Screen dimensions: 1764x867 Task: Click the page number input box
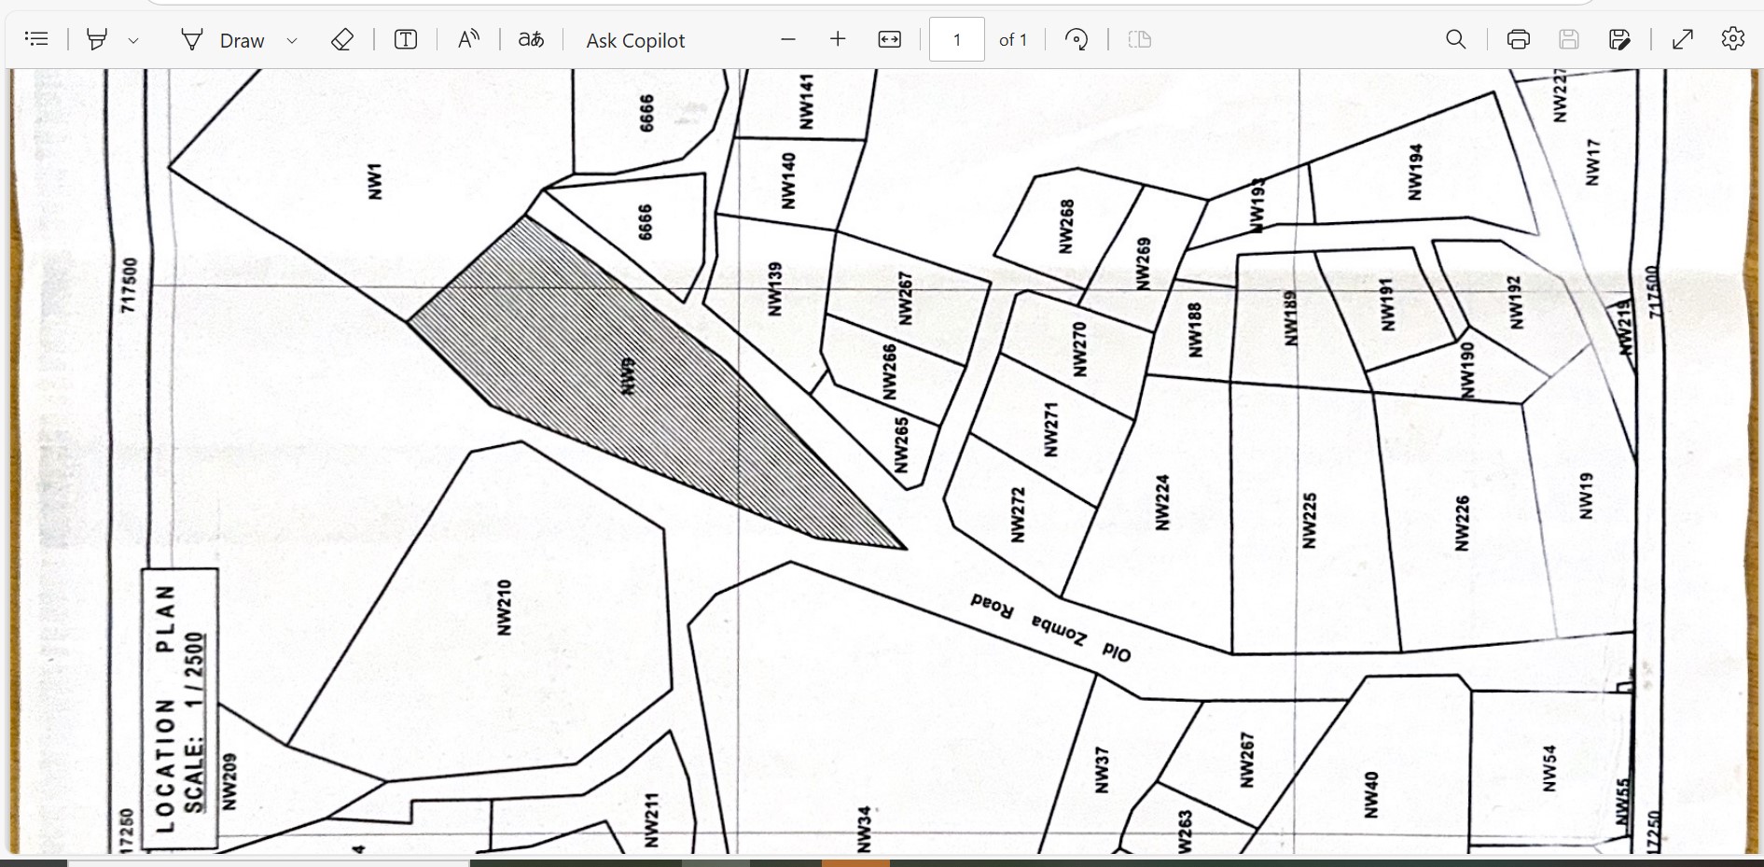pos(956,40)
